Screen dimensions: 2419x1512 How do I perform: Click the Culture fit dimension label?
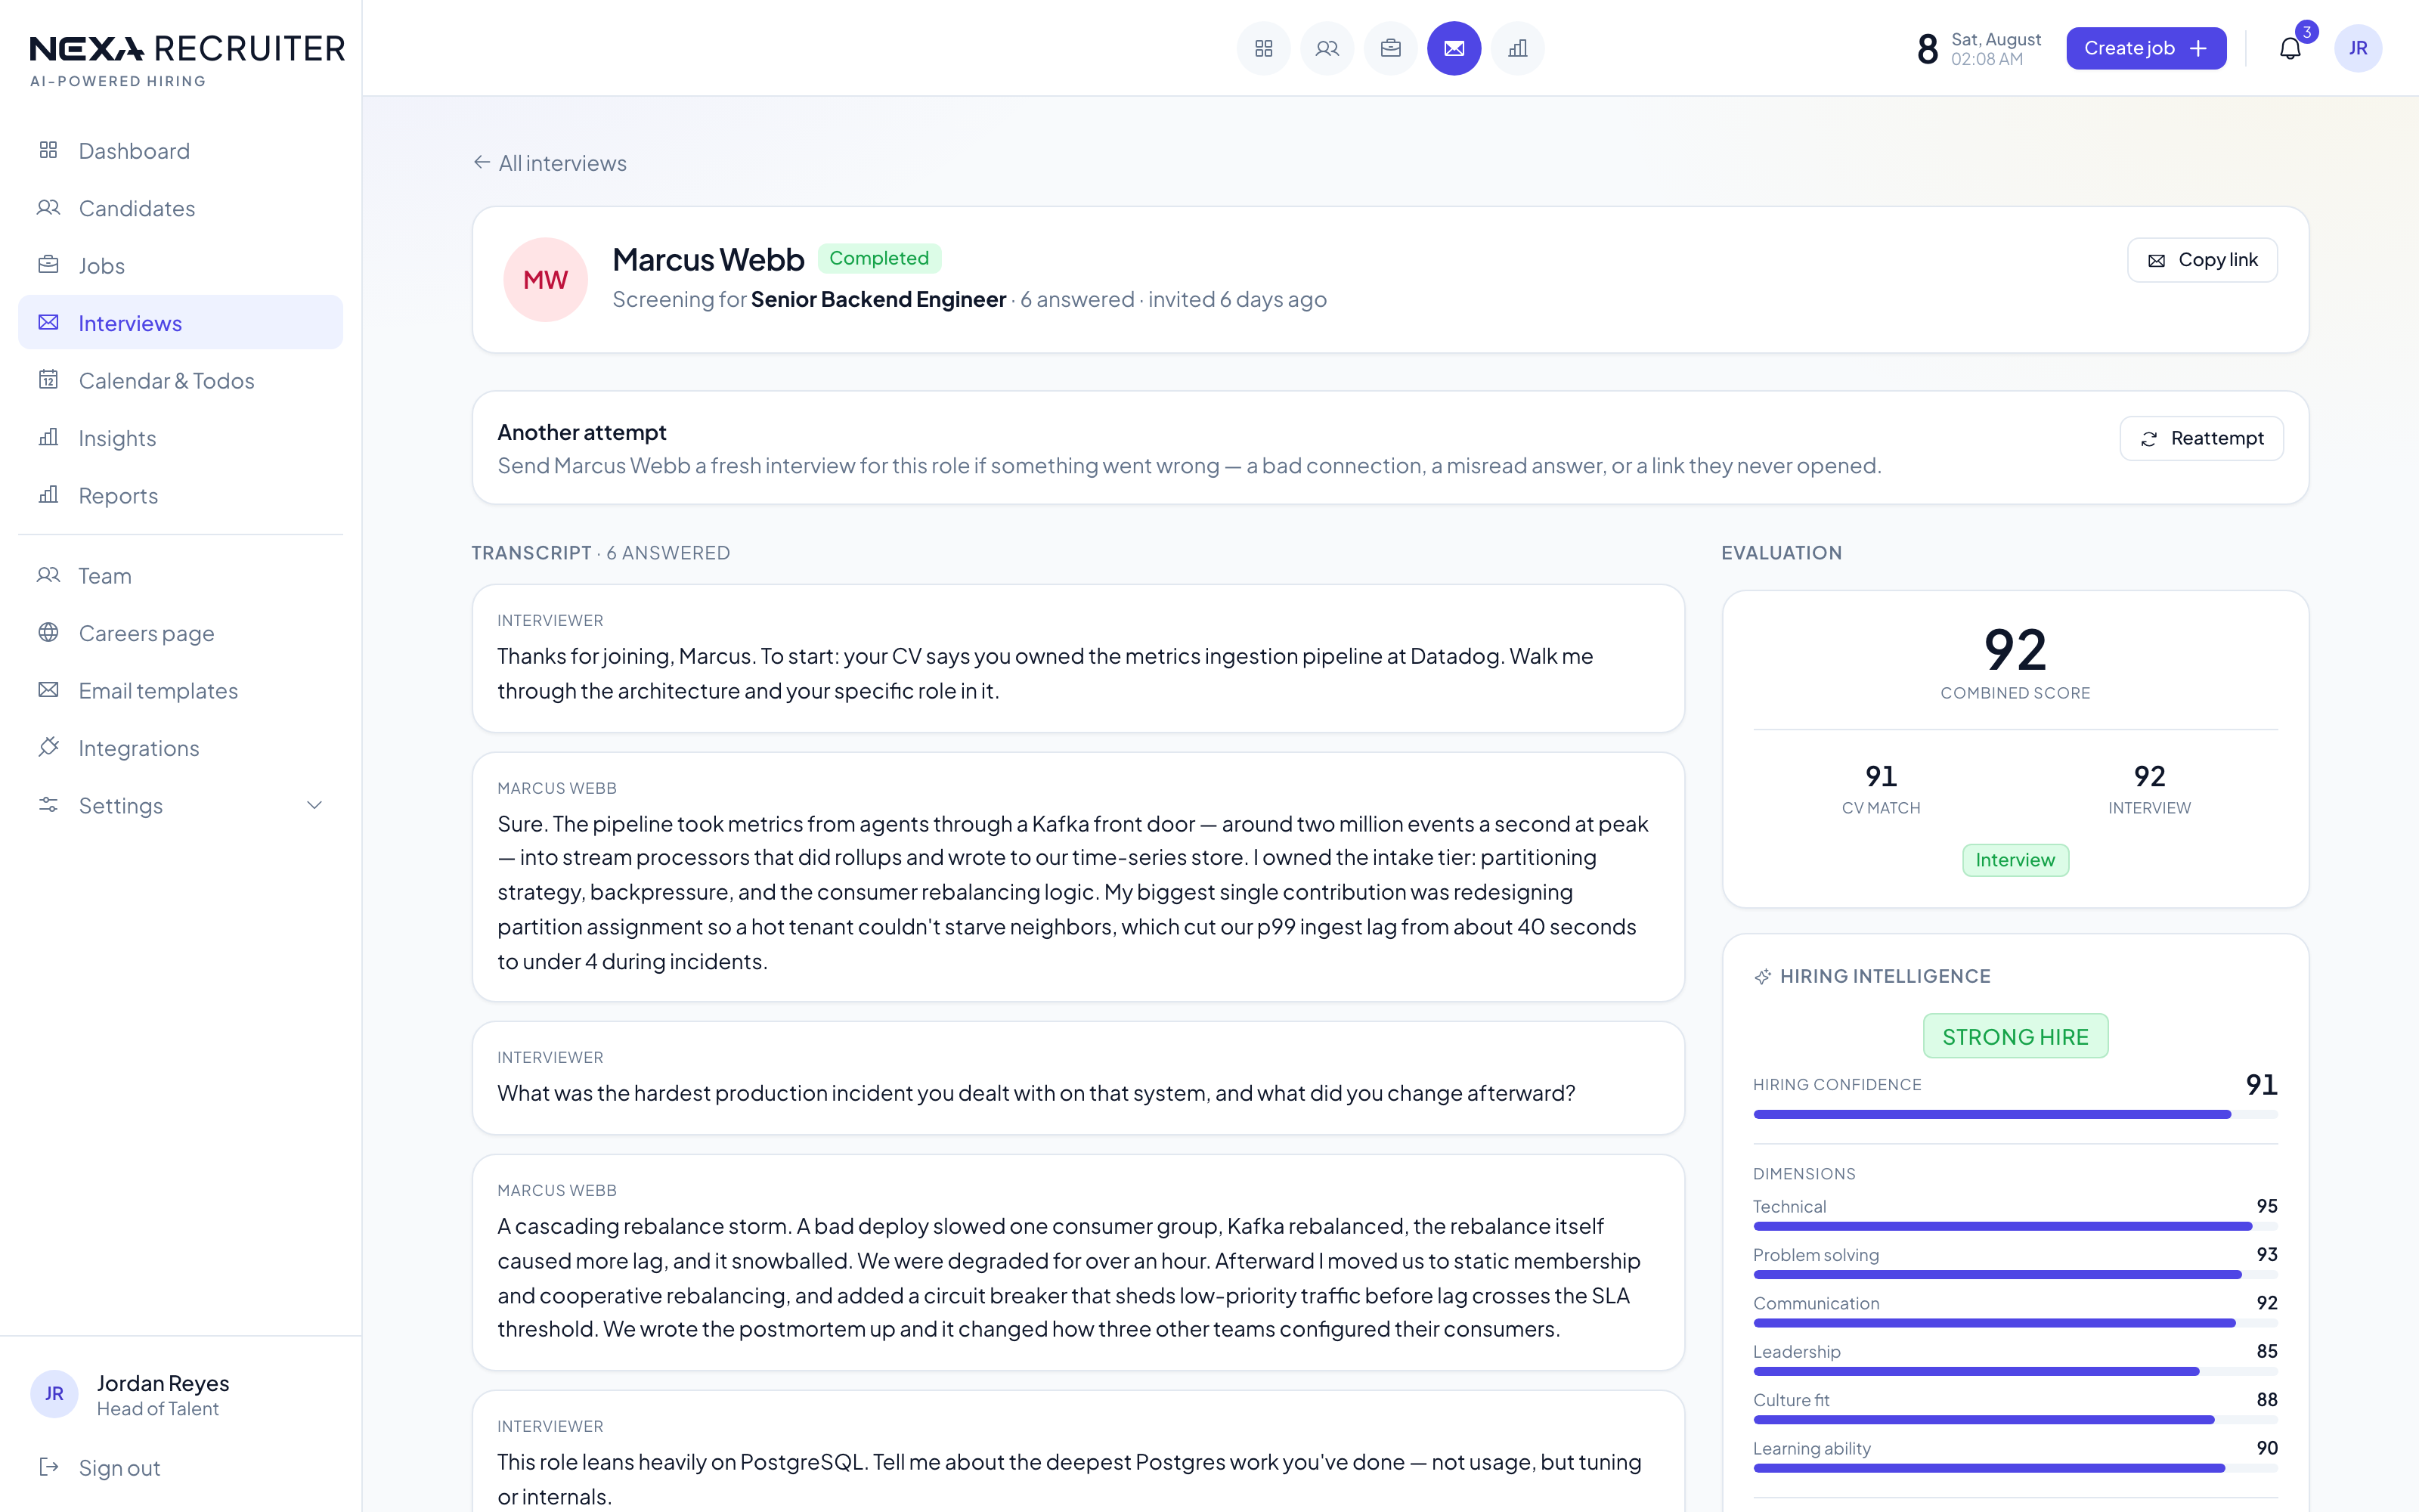tap(1790, 1400)
